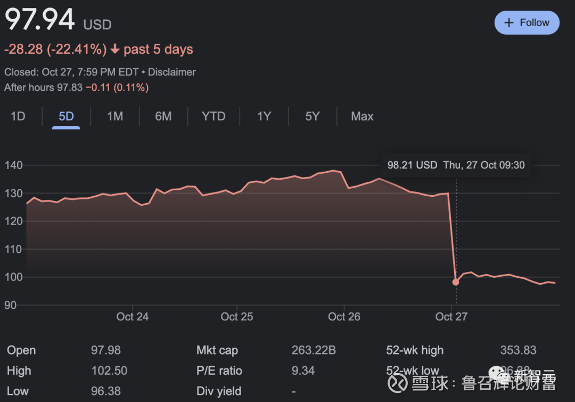
Task: Select the YTD tab
Action: tap(213, 116)
